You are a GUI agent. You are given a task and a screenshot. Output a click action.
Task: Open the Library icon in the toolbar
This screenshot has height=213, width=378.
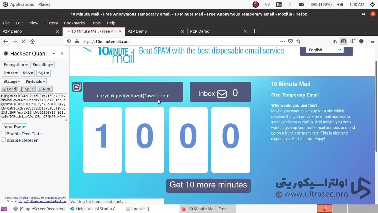[x=335, y=41]
